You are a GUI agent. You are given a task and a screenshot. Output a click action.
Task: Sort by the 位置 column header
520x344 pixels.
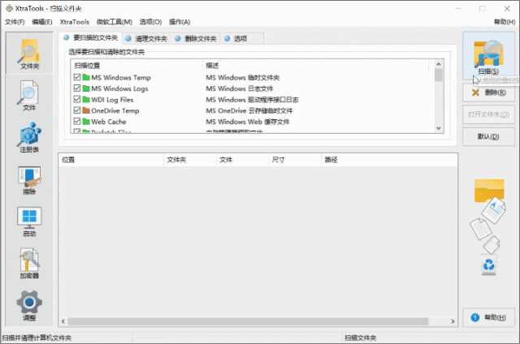coord(111,160)
